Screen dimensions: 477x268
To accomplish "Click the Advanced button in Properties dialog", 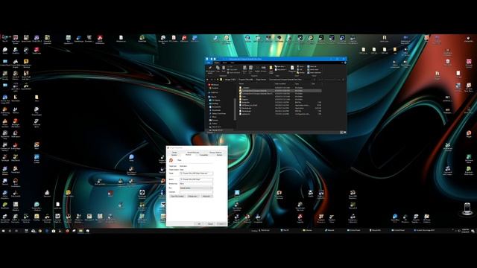I will coord(206,196).
